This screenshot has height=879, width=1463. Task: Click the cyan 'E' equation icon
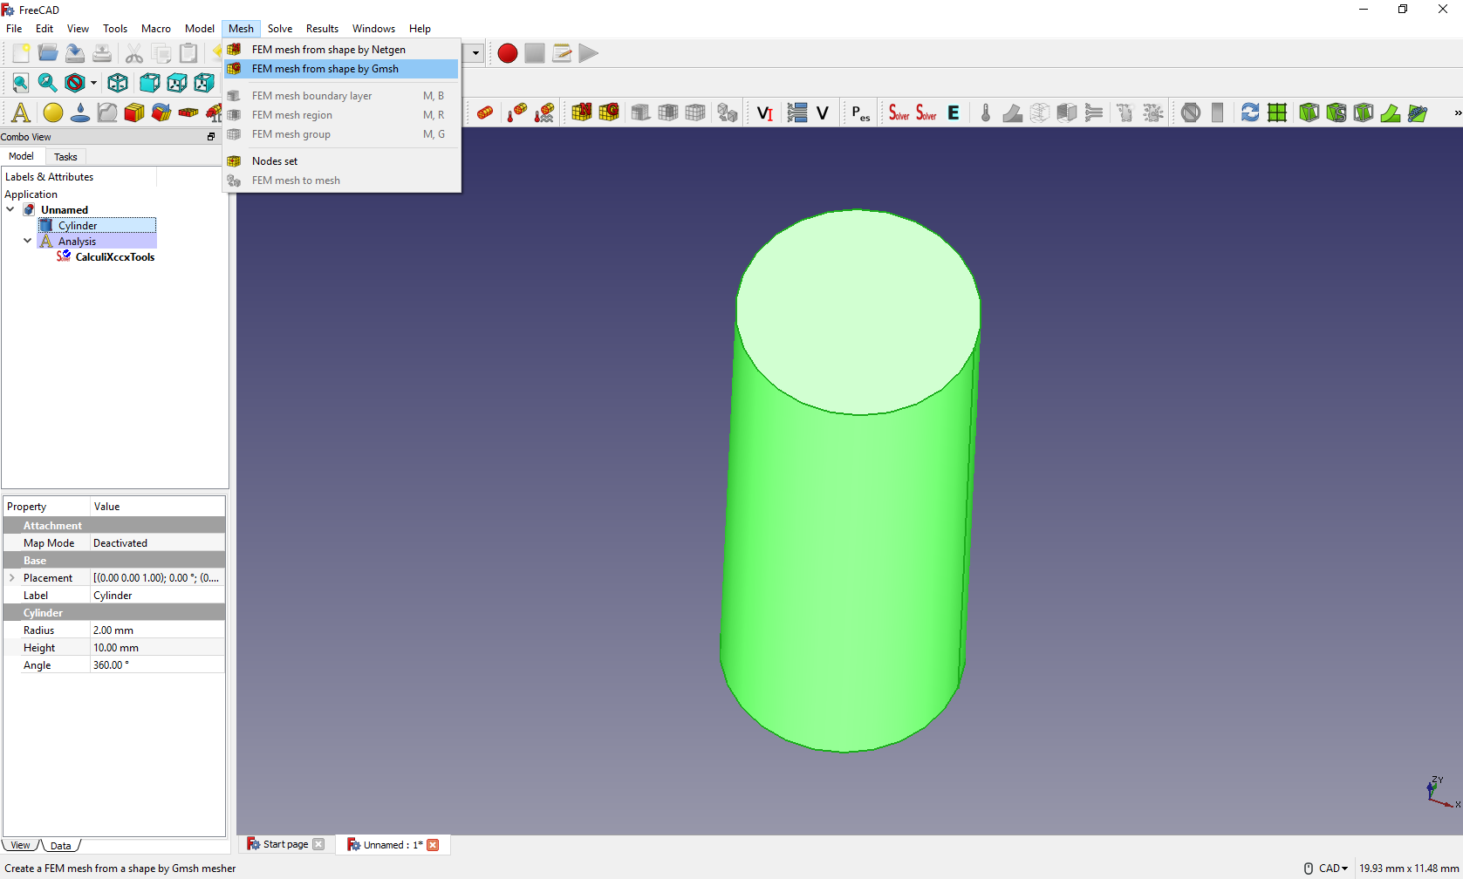[954, 112]
